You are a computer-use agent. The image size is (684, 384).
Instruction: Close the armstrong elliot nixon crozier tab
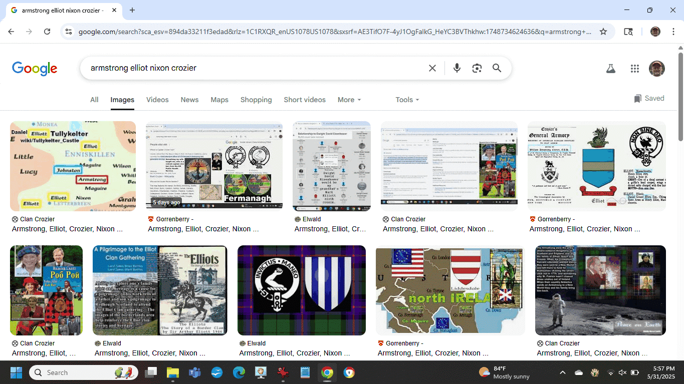pyautogui.click(x=115, y=10)
